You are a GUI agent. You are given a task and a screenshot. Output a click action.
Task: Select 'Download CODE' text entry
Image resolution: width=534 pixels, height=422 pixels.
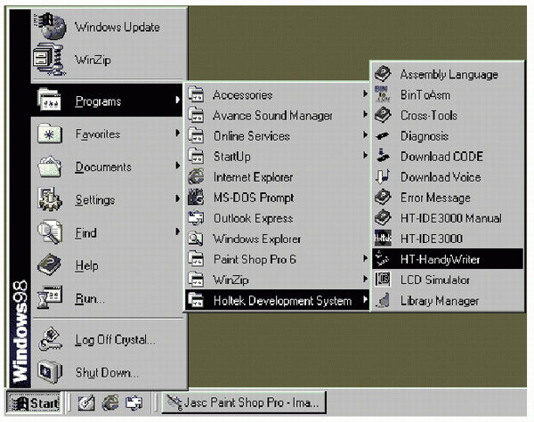pyautogui.click(x=441, y=157)
